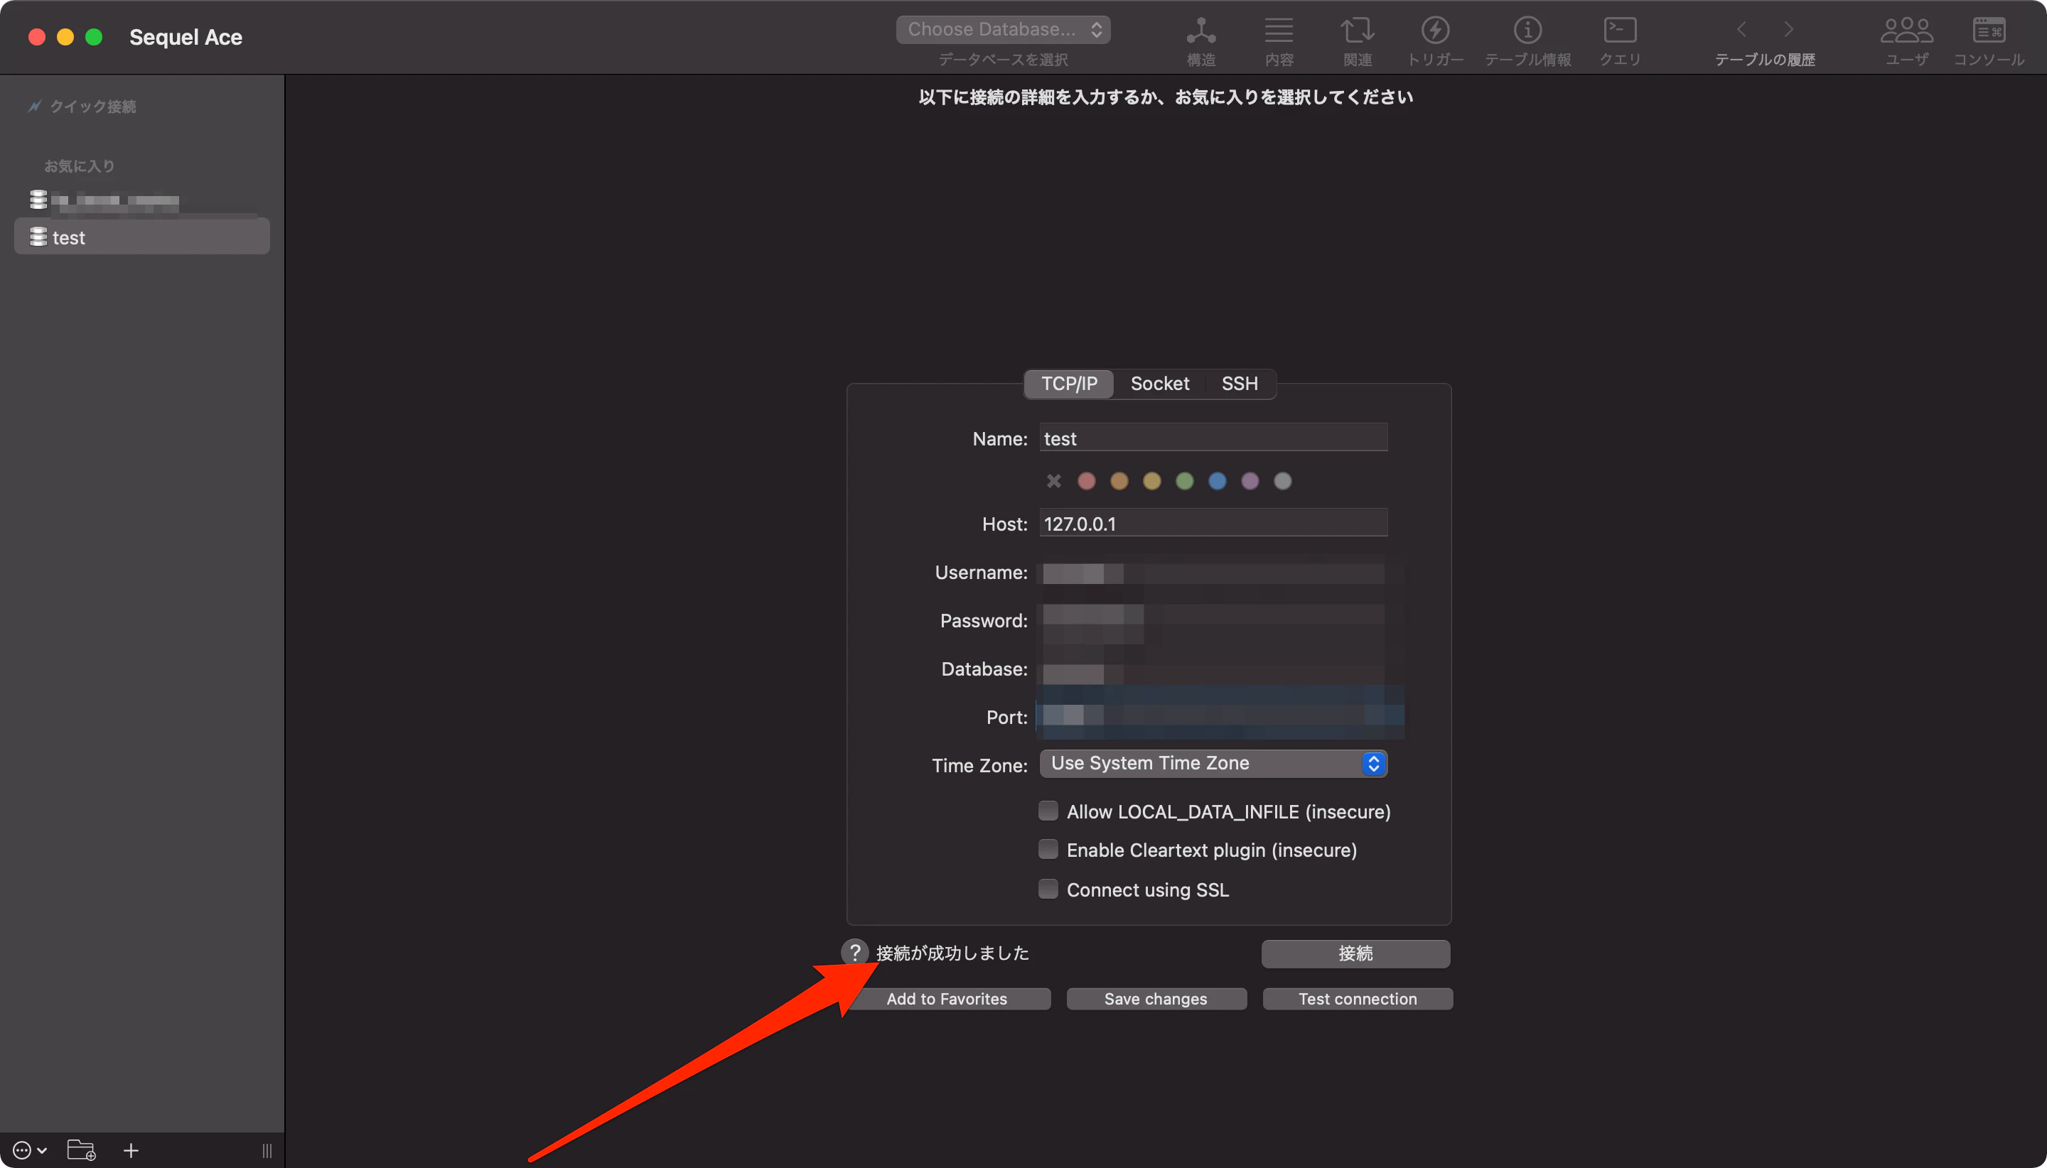Open the sidebar actions ellipsis menu

click(x=30, y=1150)
